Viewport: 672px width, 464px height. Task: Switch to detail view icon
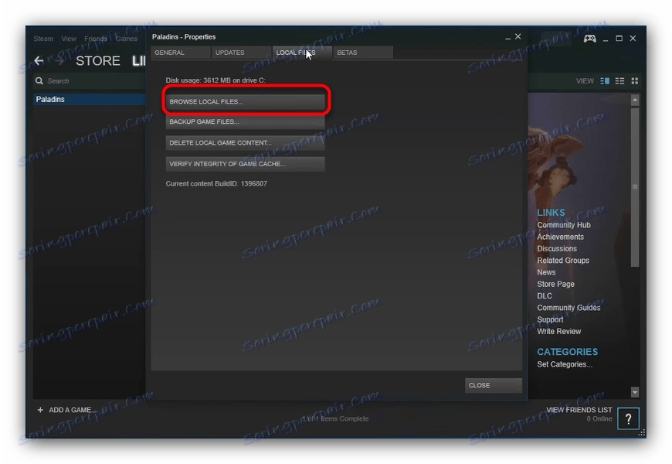click(x=605, y=80)
